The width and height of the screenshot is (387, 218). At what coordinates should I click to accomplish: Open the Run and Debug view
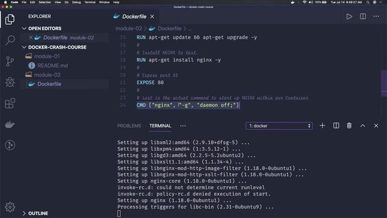(x=10, y=82)
